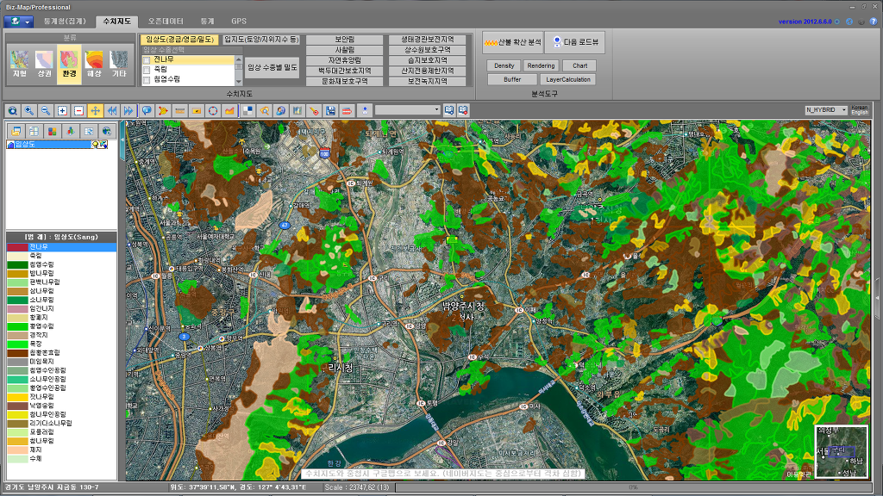Click the fixed zoom in plus tool
This screenshot has width=883, height=496.
(x=62, y=110)
